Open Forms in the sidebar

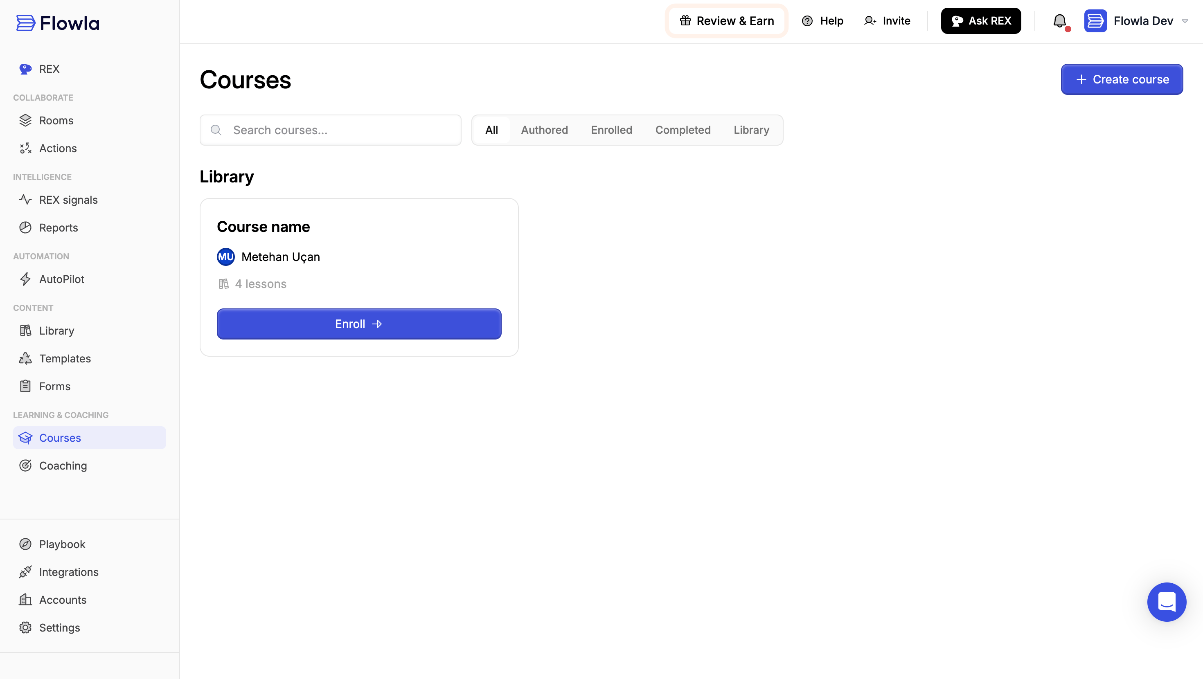(x=89, y=386)
